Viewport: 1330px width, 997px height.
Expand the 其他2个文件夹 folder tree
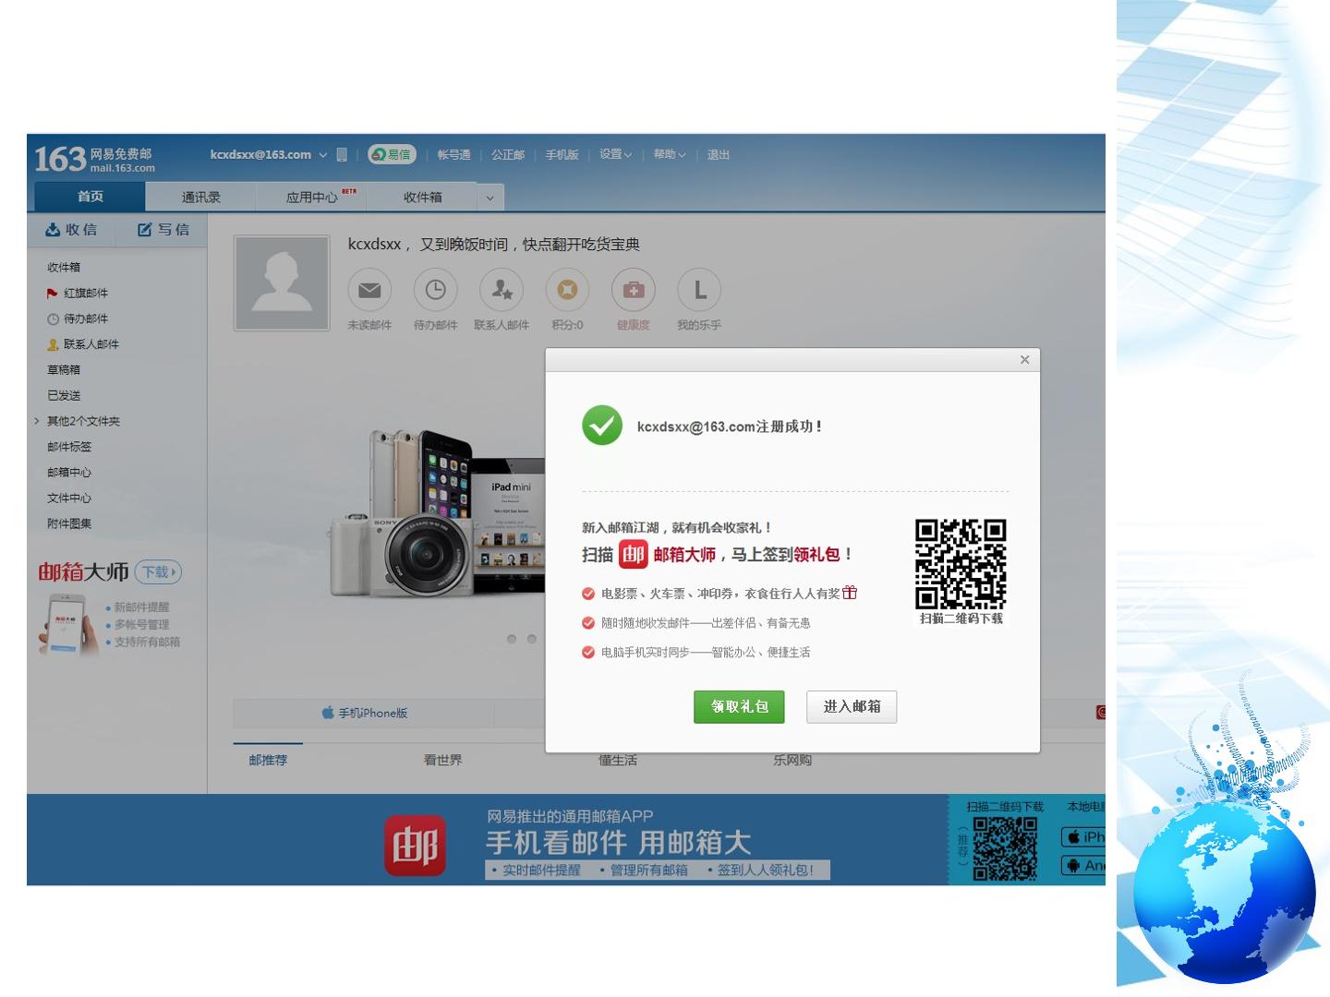pyautogui.click(x=37, y=421)
